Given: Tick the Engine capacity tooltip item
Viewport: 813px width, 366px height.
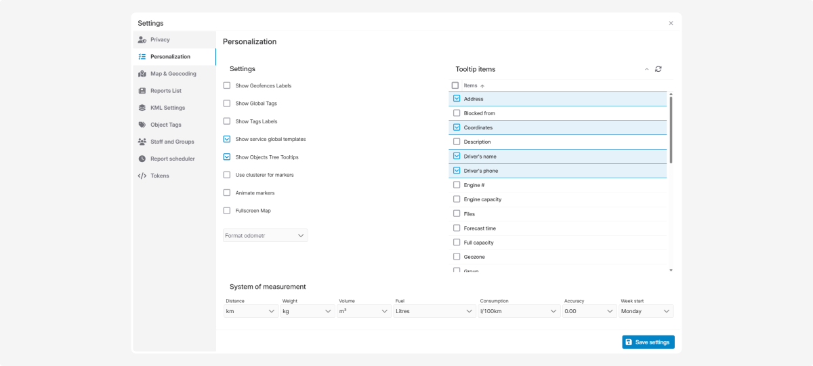Looking at the screenshot, I should (x=457, y=199).
